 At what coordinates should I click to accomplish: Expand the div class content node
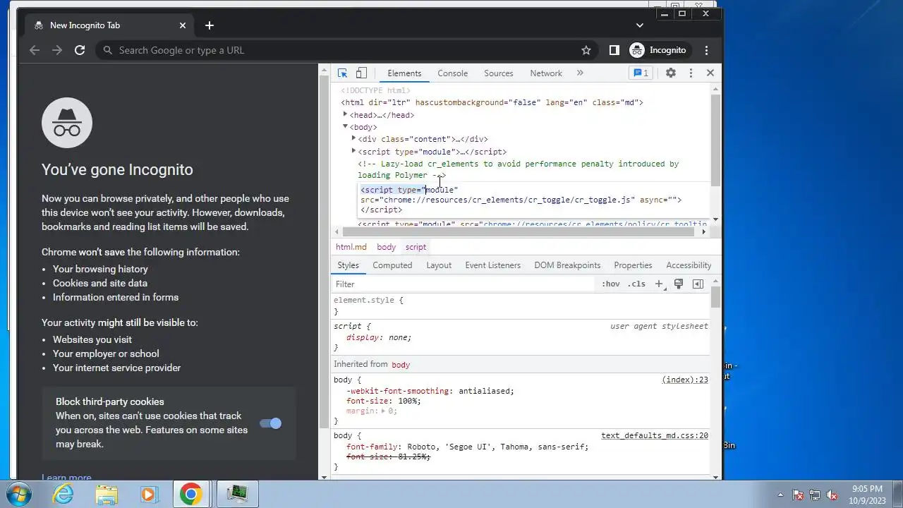click(x=354, y=138)
